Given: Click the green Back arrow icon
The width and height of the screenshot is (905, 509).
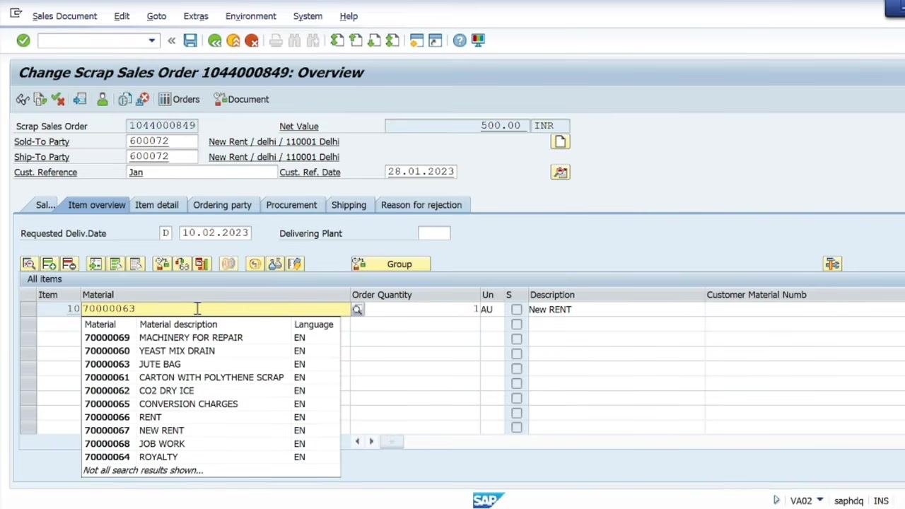Looking at the screenshot, I should click(215, 40).
